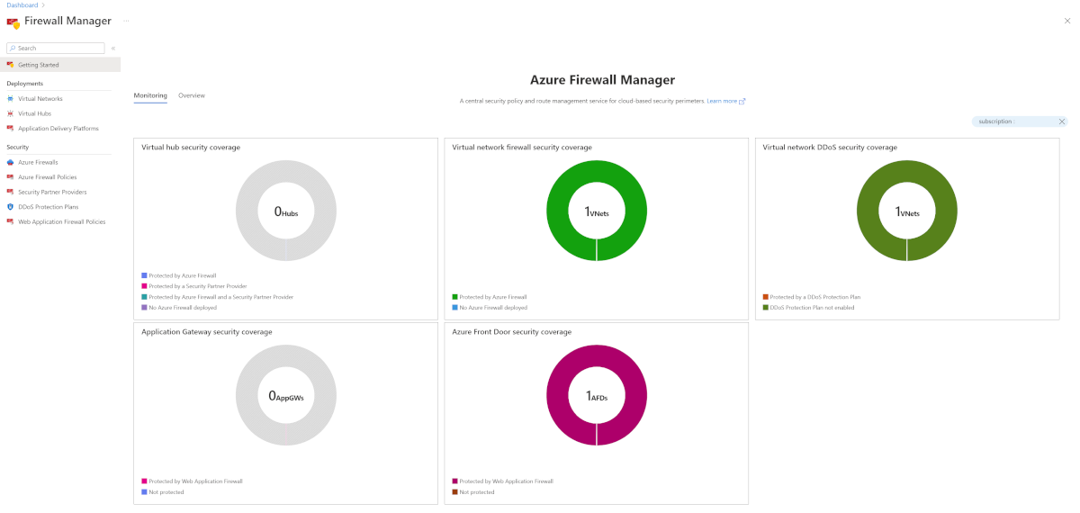Screen dimensions: 1080x513
Task: Click the green 'Protected by Azure Firewall' legend swatch
Action: (455, 297)
